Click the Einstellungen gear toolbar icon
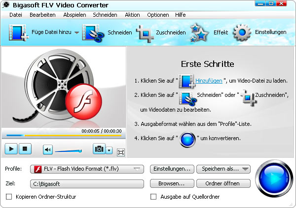This screenshot has height=208, width=296. pyautogui.click(x=242, y=32)
